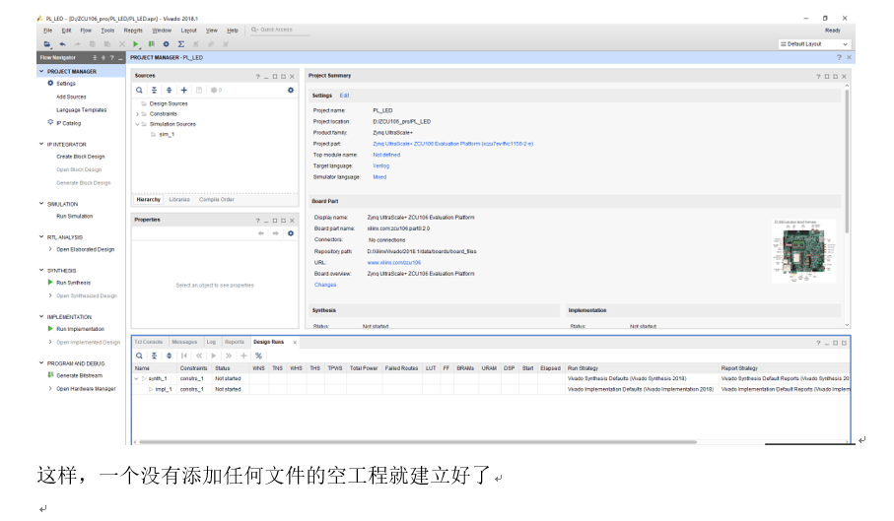894x521 pixels.
Task: Collapse the SIMULATION section
Action: tap(41, 203)
